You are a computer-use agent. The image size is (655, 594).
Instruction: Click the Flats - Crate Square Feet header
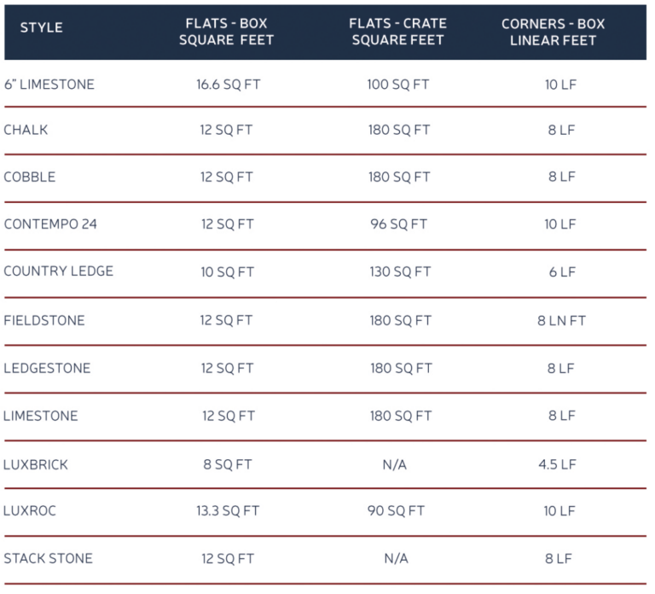(397, 32)
